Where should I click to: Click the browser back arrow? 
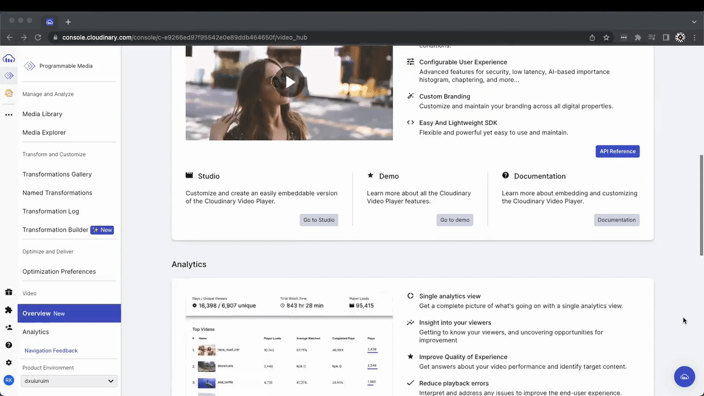point(9,38)
